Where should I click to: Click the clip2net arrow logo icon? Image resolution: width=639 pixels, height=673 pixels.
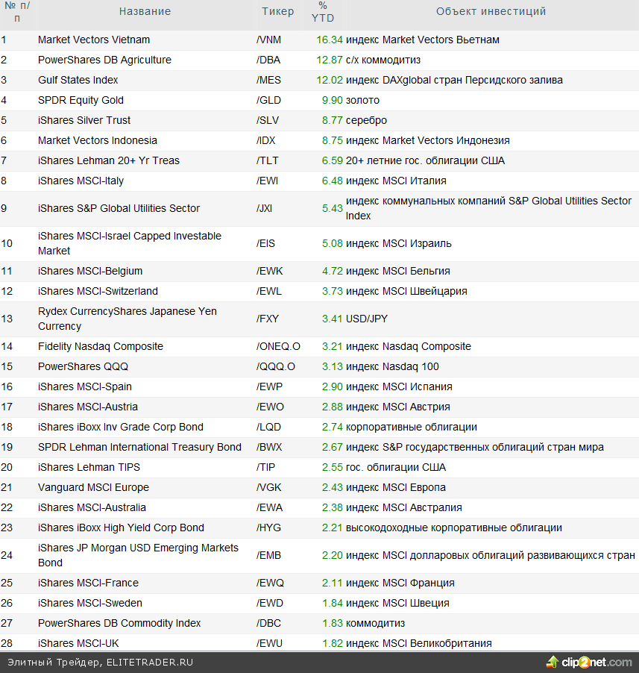point(553,662)
